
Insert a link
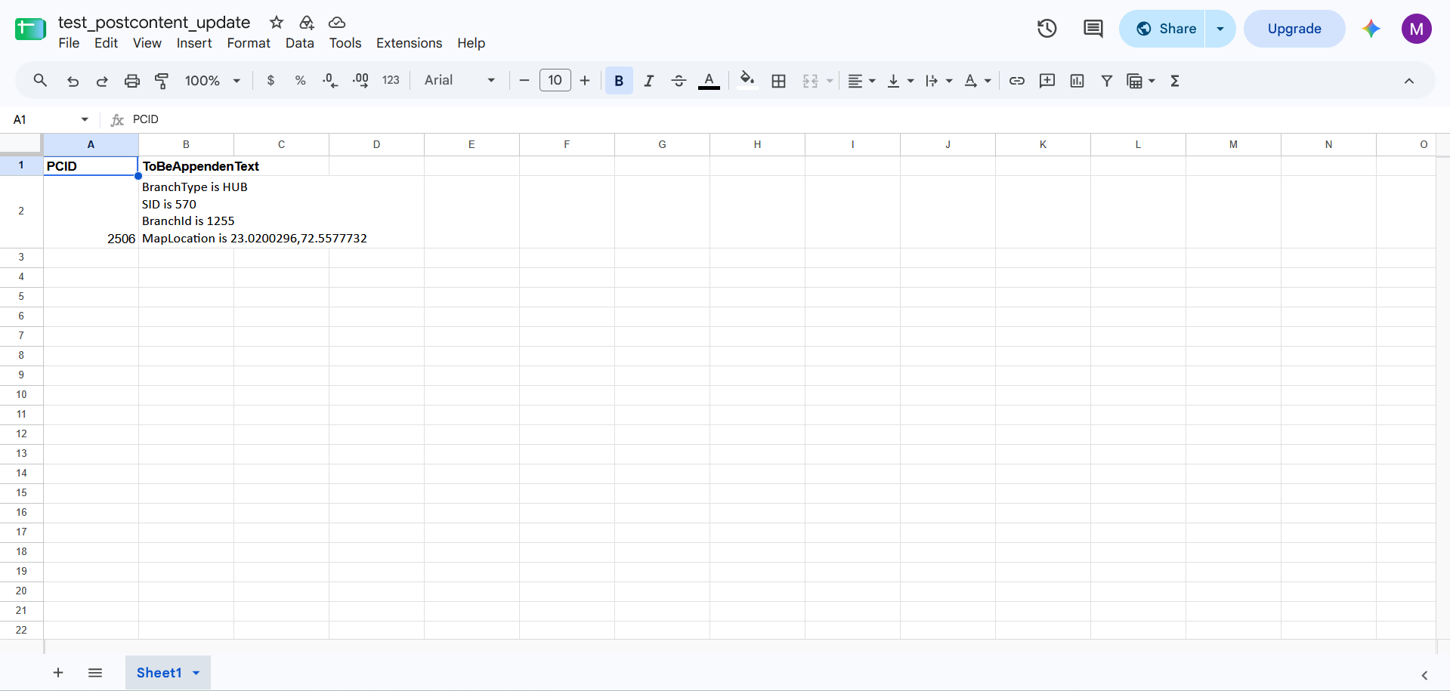pyautogui.click(x=1017, y=81)
